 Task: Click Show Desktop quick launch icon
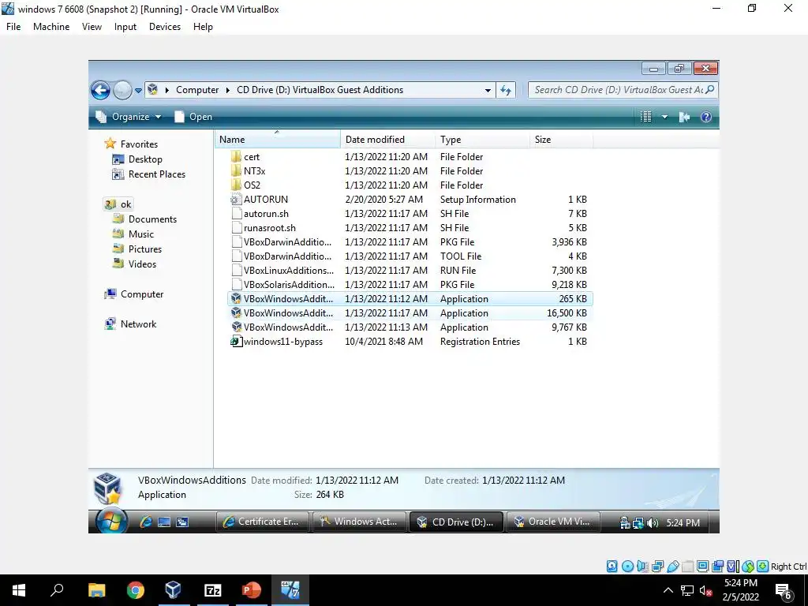click(164, 522)
